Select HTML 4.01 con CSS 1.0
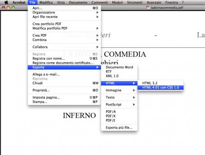 160,88
